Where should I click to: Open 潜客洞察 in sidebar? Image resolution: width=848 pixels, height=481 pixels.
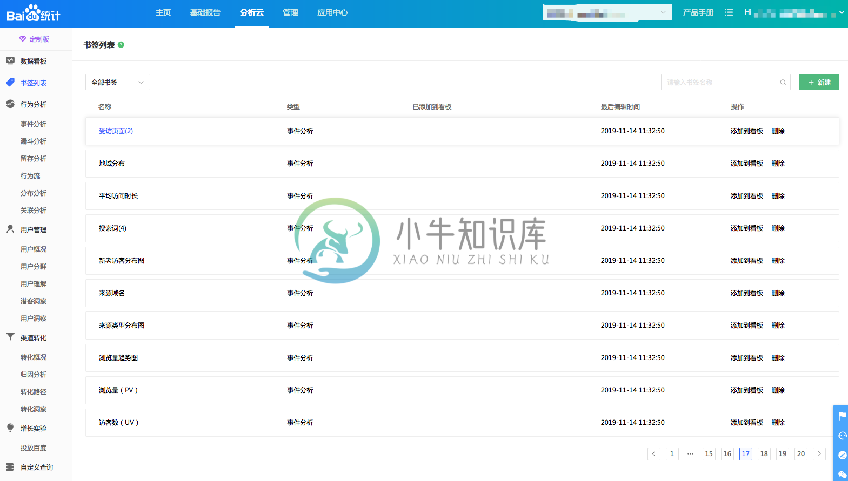click(x=34, y=301)
